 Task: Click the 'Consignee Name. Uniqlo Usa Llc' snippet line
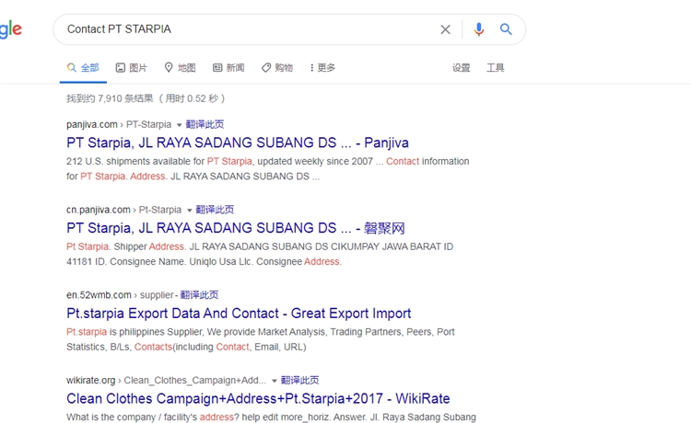click(x=204, y=262)
